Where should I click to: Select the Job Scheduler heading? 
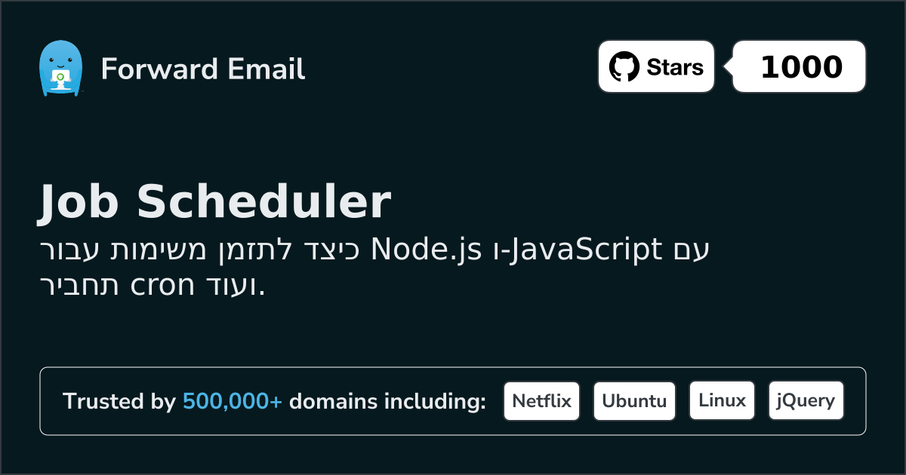pos(214,202)
